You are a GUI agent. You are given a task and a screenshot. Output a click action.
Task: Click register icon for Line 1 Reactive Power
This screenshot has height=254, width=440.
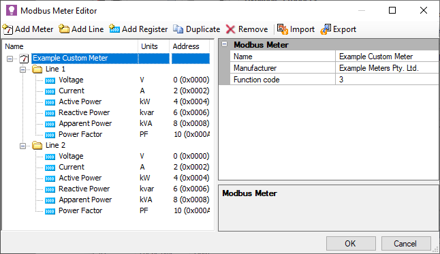coord(50,114)
